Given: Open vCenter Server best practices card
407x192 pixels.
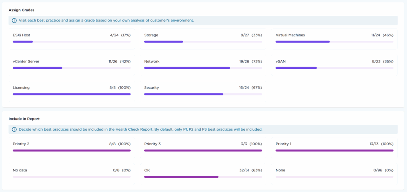Looking at the screenshot, I should [72, 65].
